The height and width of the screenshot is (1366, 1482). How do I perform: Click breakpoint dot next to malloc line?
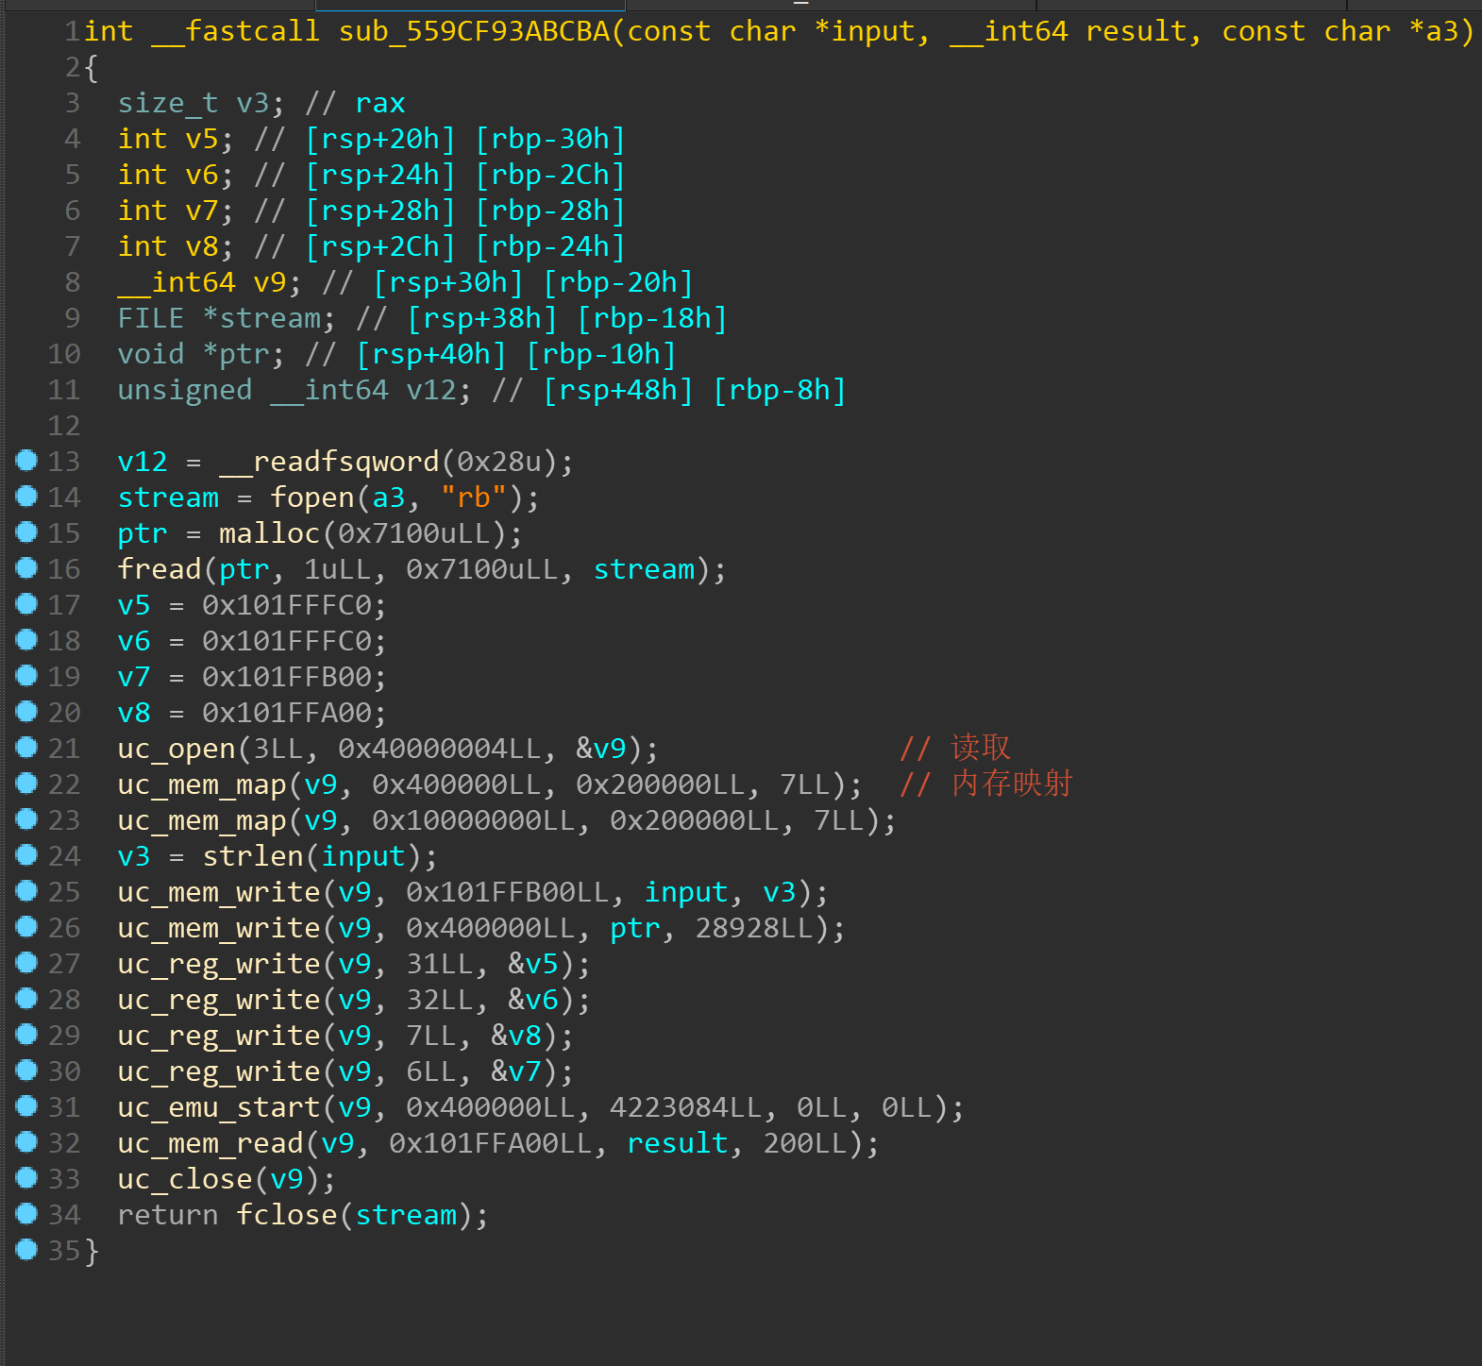[x=26, y=532]
